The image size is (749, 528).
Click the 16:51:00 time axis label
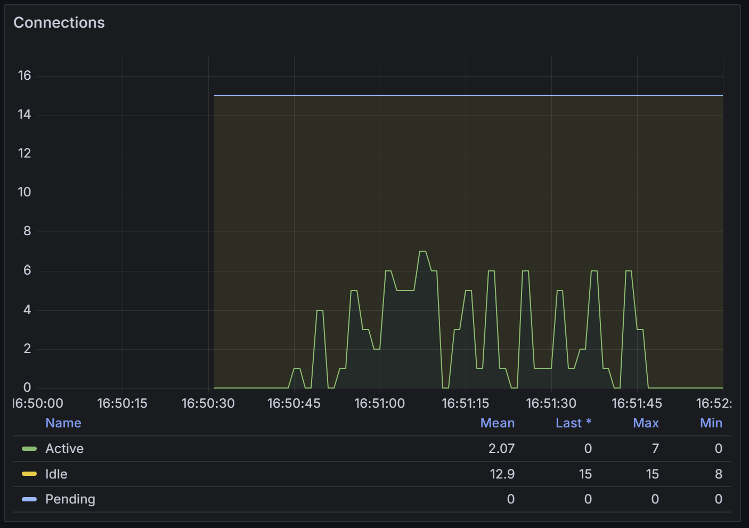(379, 403)
